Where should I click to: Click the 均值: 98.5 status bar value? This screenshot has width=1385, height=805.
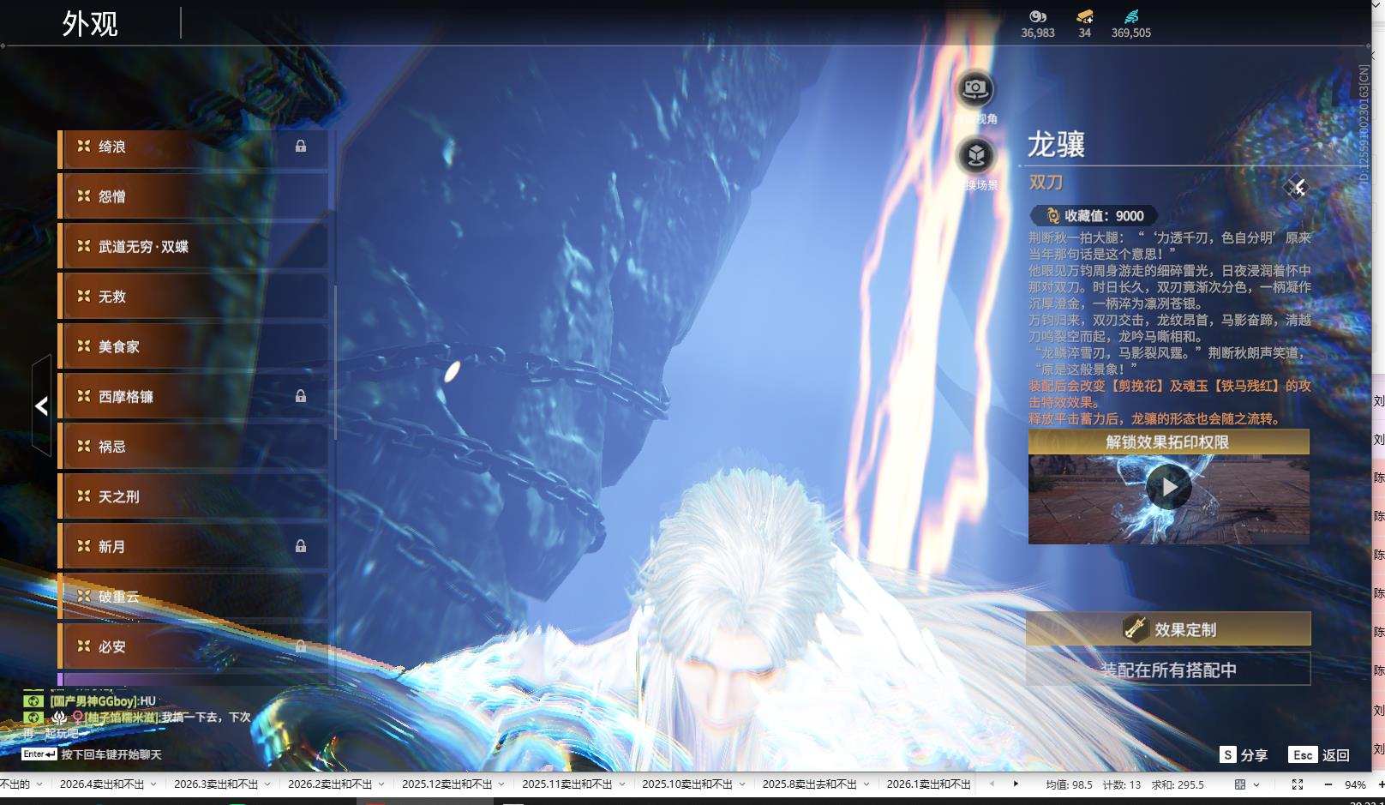click(x=1069, y=784)
